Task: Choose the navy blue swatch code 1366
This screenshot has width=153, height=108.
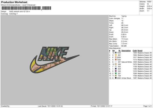Action: click(116, 69)
